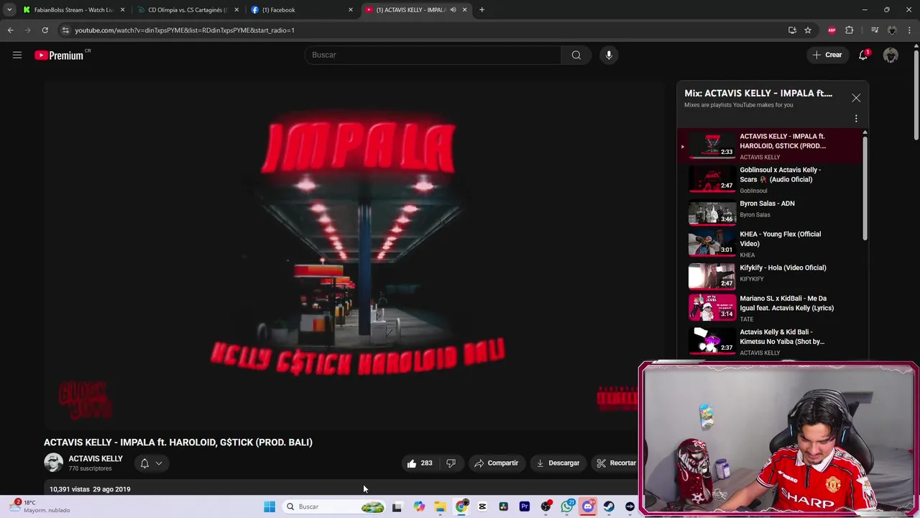Image resolution: width=920 pixels, height=518 pixels.
Task: Close the Mix playlist panel
Action: [x=856, y=98]
